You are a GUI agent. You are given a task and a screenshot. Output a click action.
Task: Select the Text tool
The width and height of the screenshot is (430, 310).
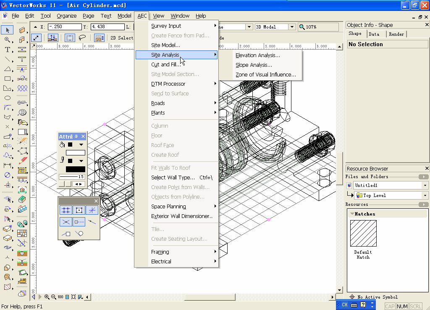[x=8, y=50]
